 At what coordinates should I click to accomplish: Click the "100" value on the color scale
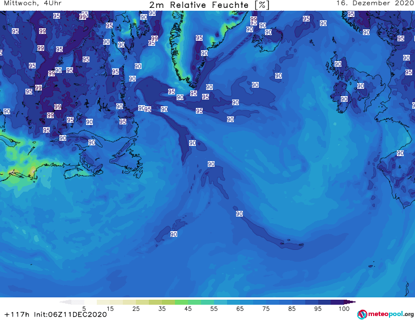(x=344, y=309)
